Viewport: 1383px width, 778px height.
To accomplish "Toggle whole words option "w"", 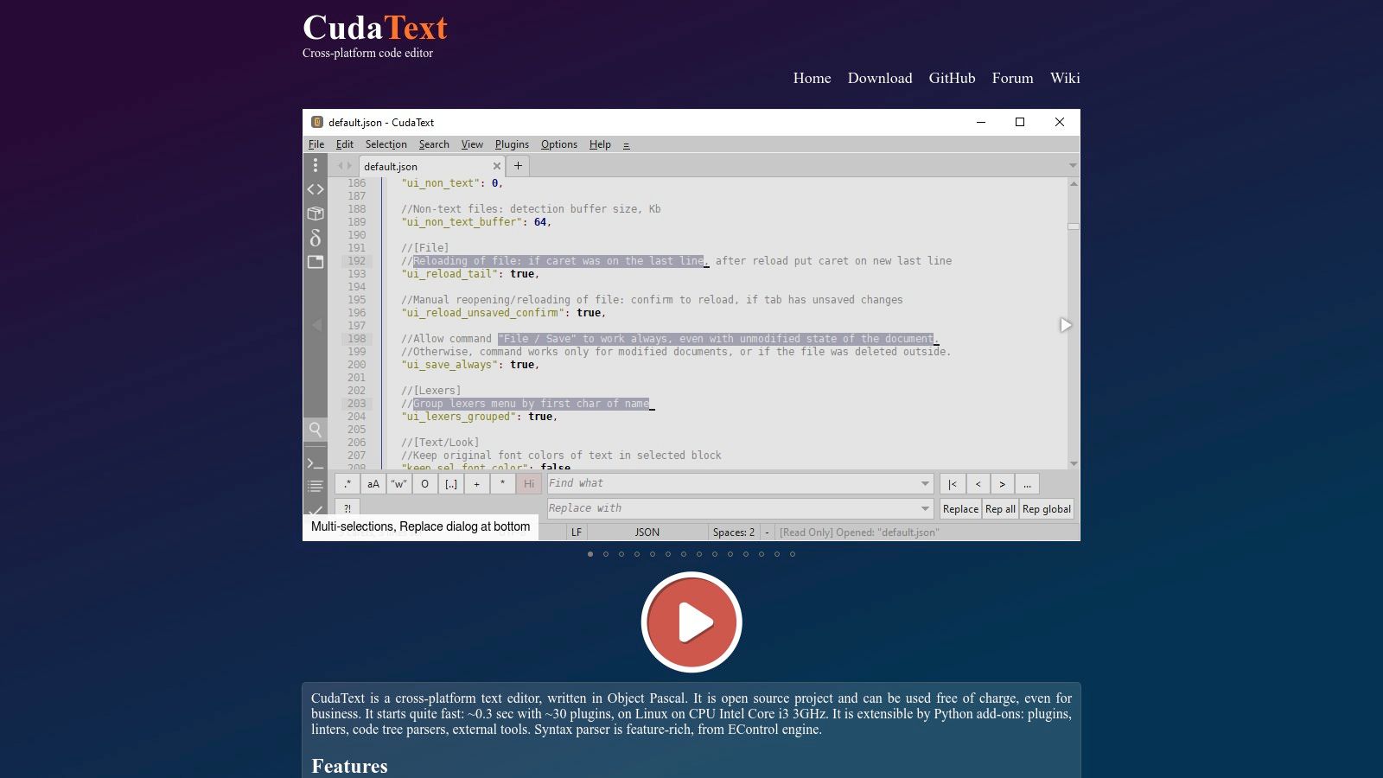I will tap(398, 484).
